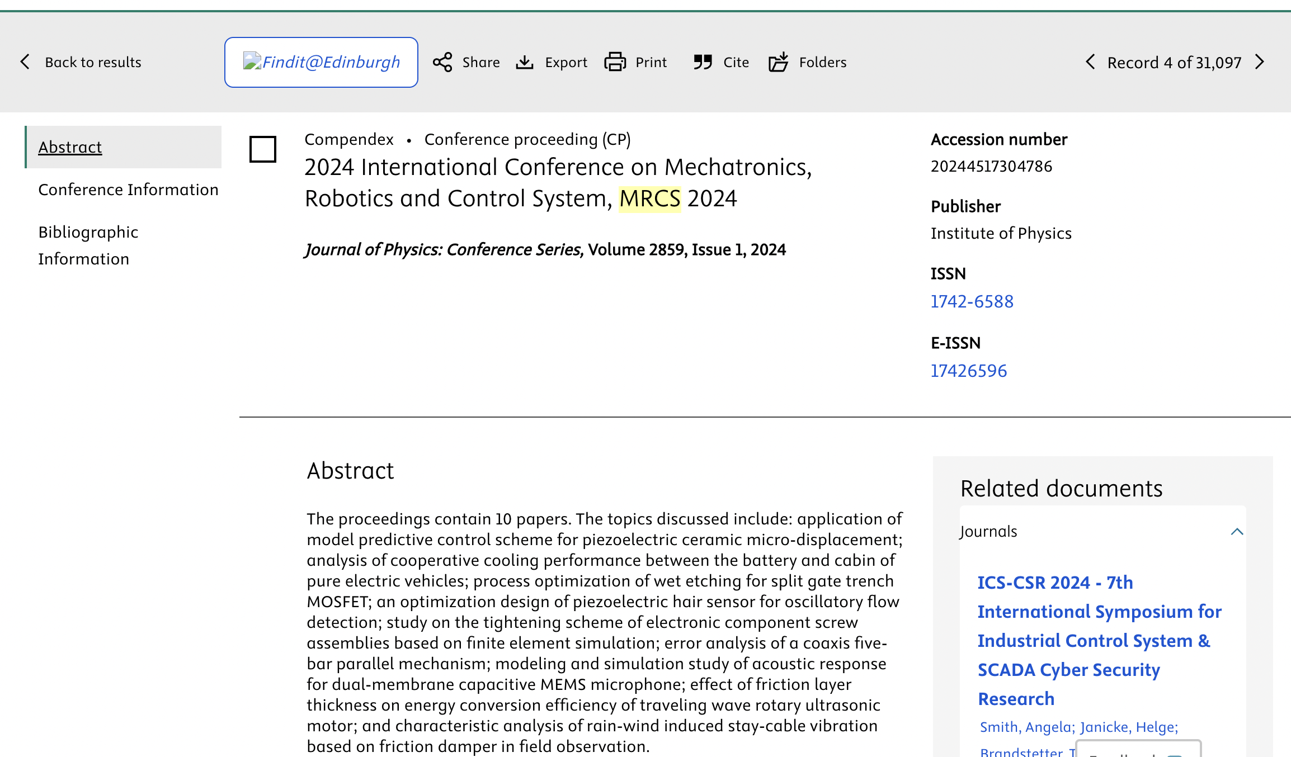Collapse the Journals section chevron
1291x757 pixels.
tap(1237, 532)
